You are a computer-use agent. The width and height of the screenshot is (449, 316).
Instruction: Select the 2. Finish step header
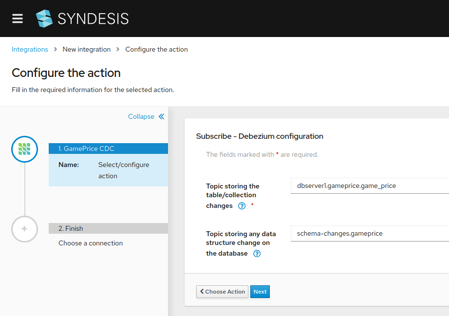tap(108, 228)
